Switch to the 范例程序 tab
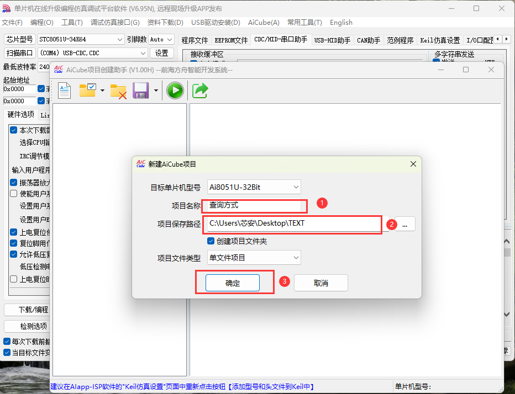Screen dimensions: 515x394 click(x=400, y=40)
